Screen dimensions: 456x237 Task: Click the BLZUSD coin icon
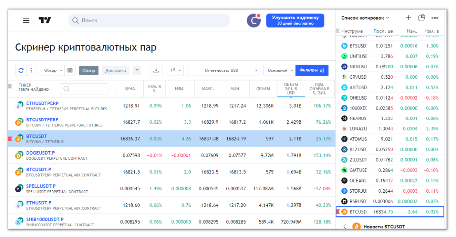pos(344,149)
